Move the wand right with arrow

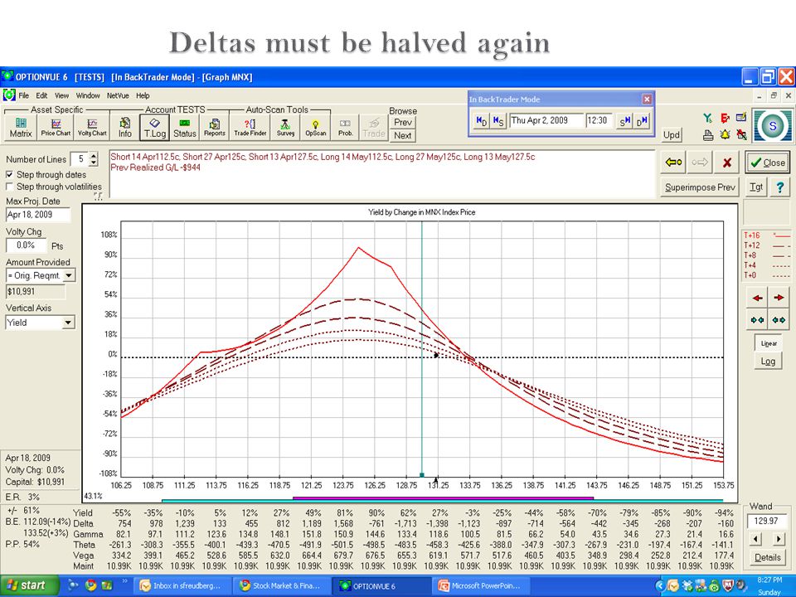tap(779, 539)
